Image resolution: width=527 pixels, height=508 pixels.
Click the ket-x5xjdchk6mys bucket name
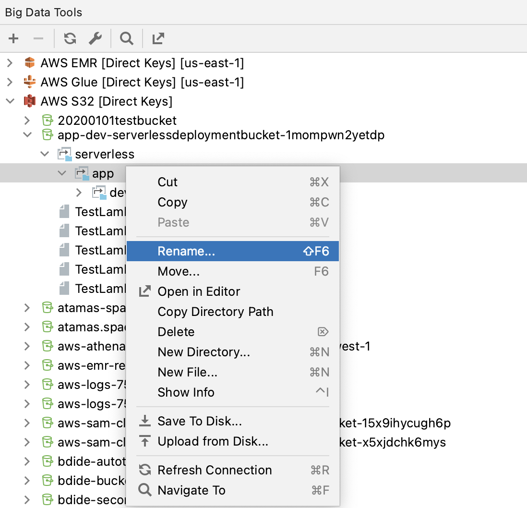click(393, 442)
